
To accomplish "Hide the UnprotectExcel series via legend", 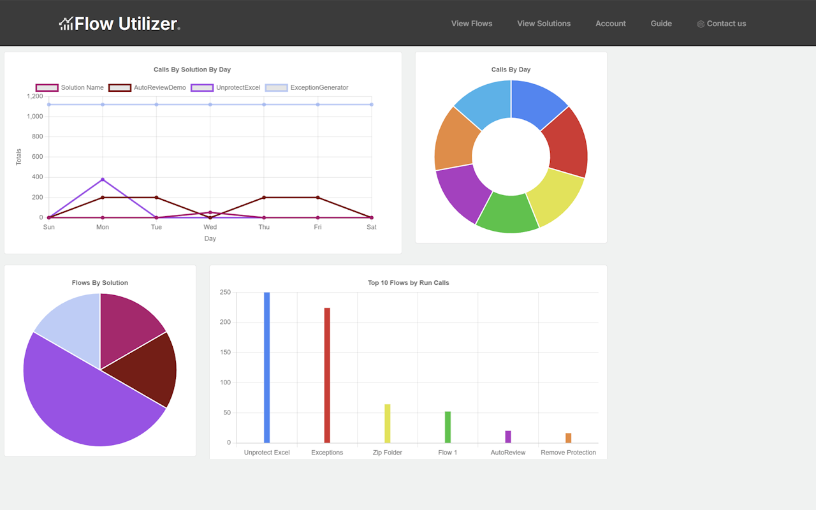I will [202, 88].
